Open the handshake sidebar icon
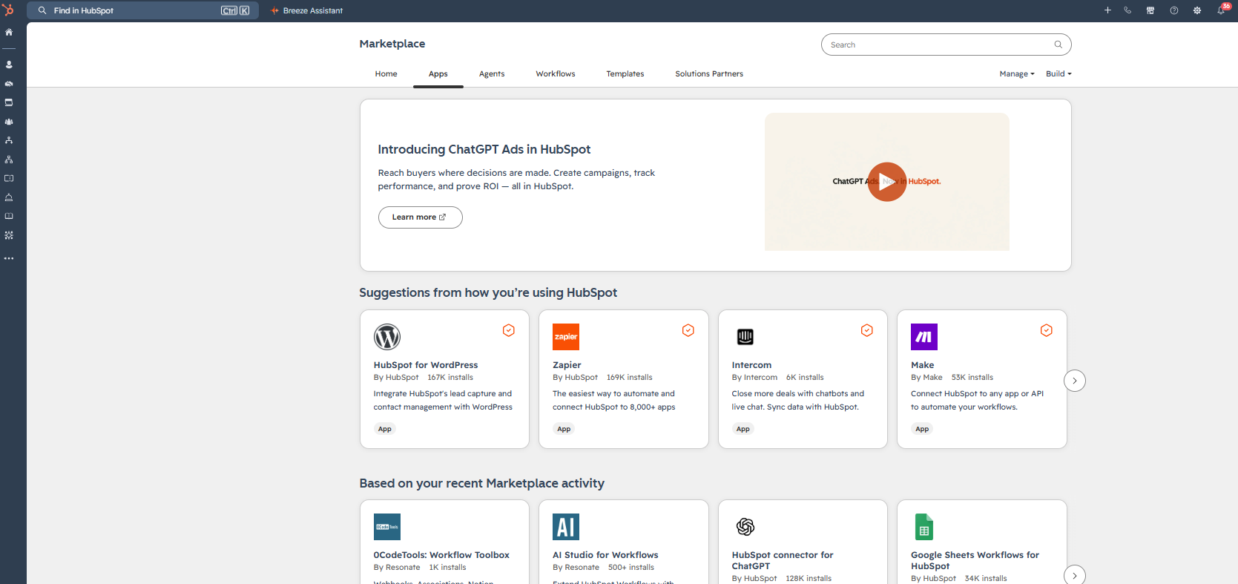1238x584 pixels. [x=9, y=84]
